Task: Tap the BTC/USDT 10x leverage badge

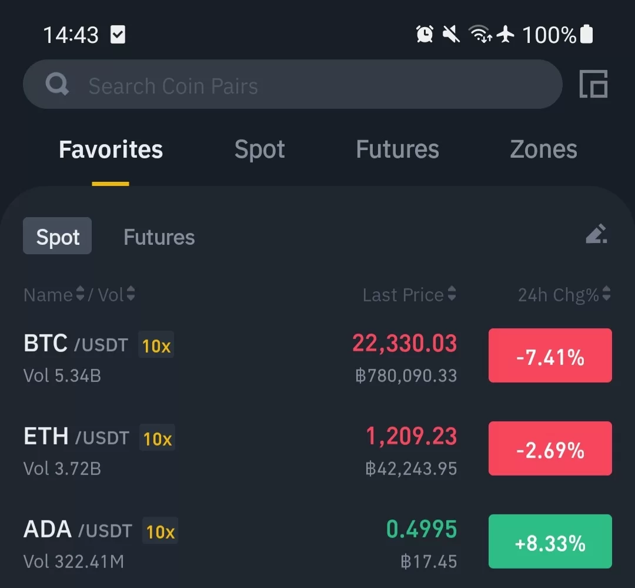Action: pyautogui.click(x=156, y=346)
